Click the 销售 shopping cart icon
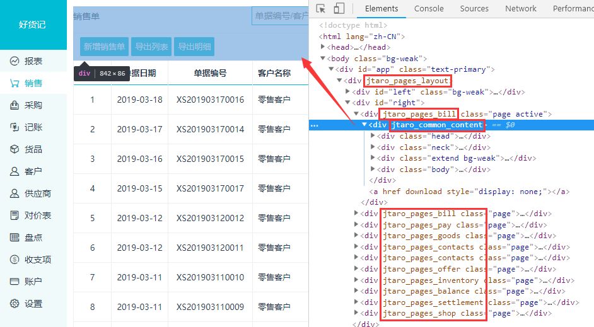 coord(15,83)
